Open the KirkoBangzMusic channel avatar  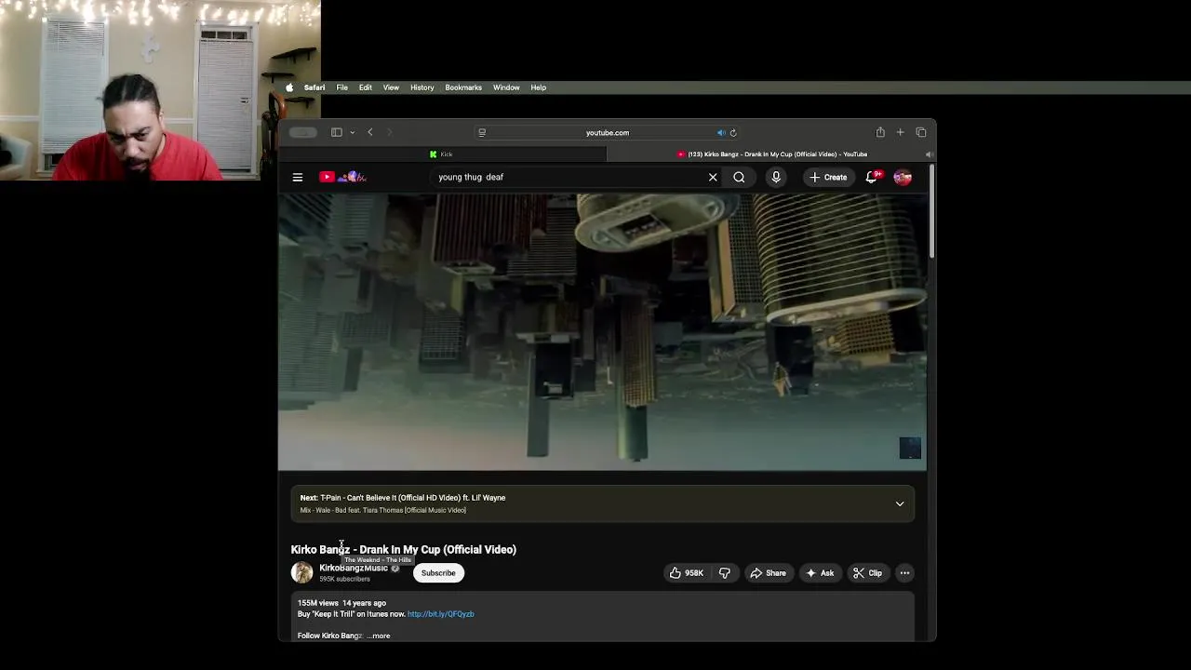click(302, 573)
